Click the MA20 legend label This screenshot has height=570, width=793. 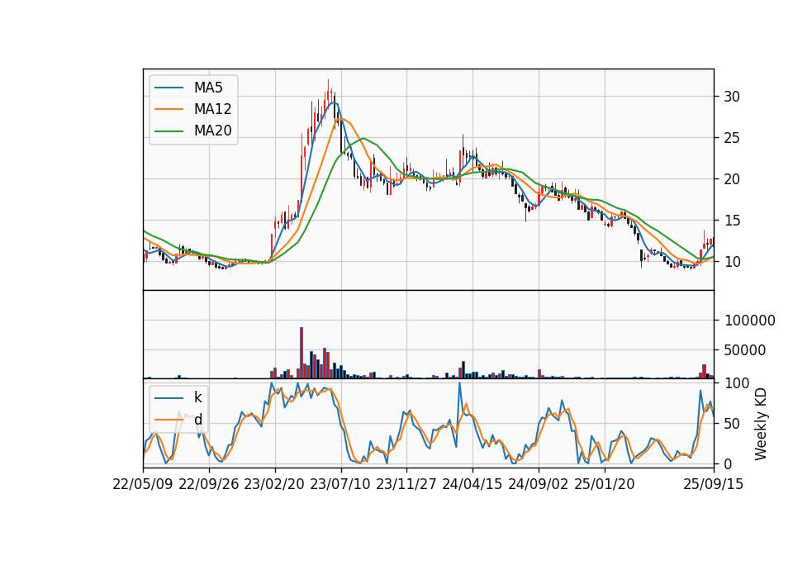point(213,131)
